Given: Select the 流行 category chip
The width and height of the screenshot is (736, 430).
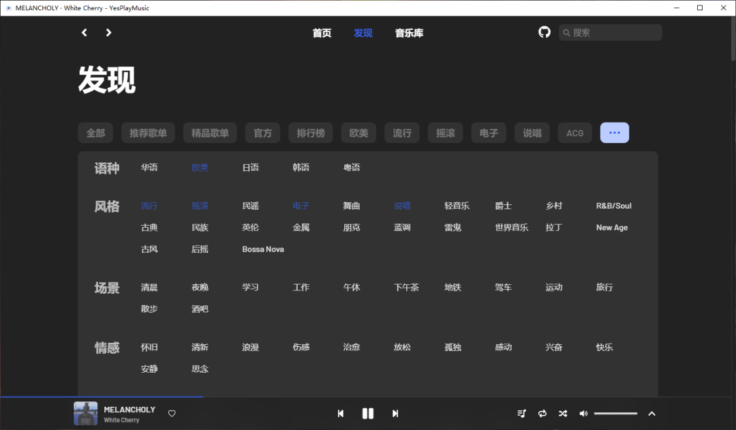Looking at the screenshot, I should click(x=402, y=133).
